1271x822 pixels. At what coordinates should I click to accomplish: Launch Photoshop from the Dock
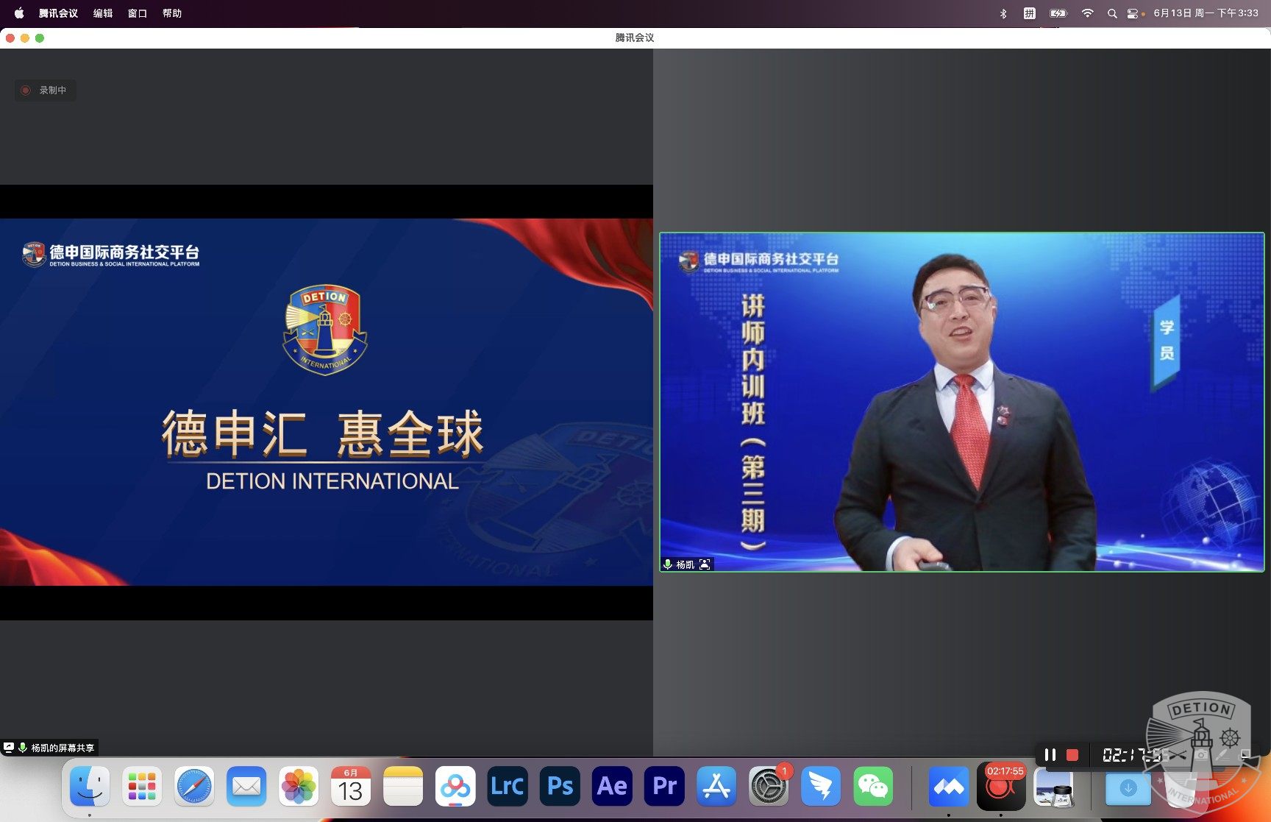tap(560, 787)
